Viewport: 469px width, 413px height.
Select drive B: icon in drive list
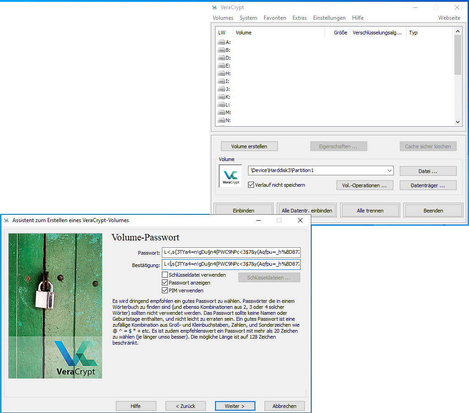point(221,50)
